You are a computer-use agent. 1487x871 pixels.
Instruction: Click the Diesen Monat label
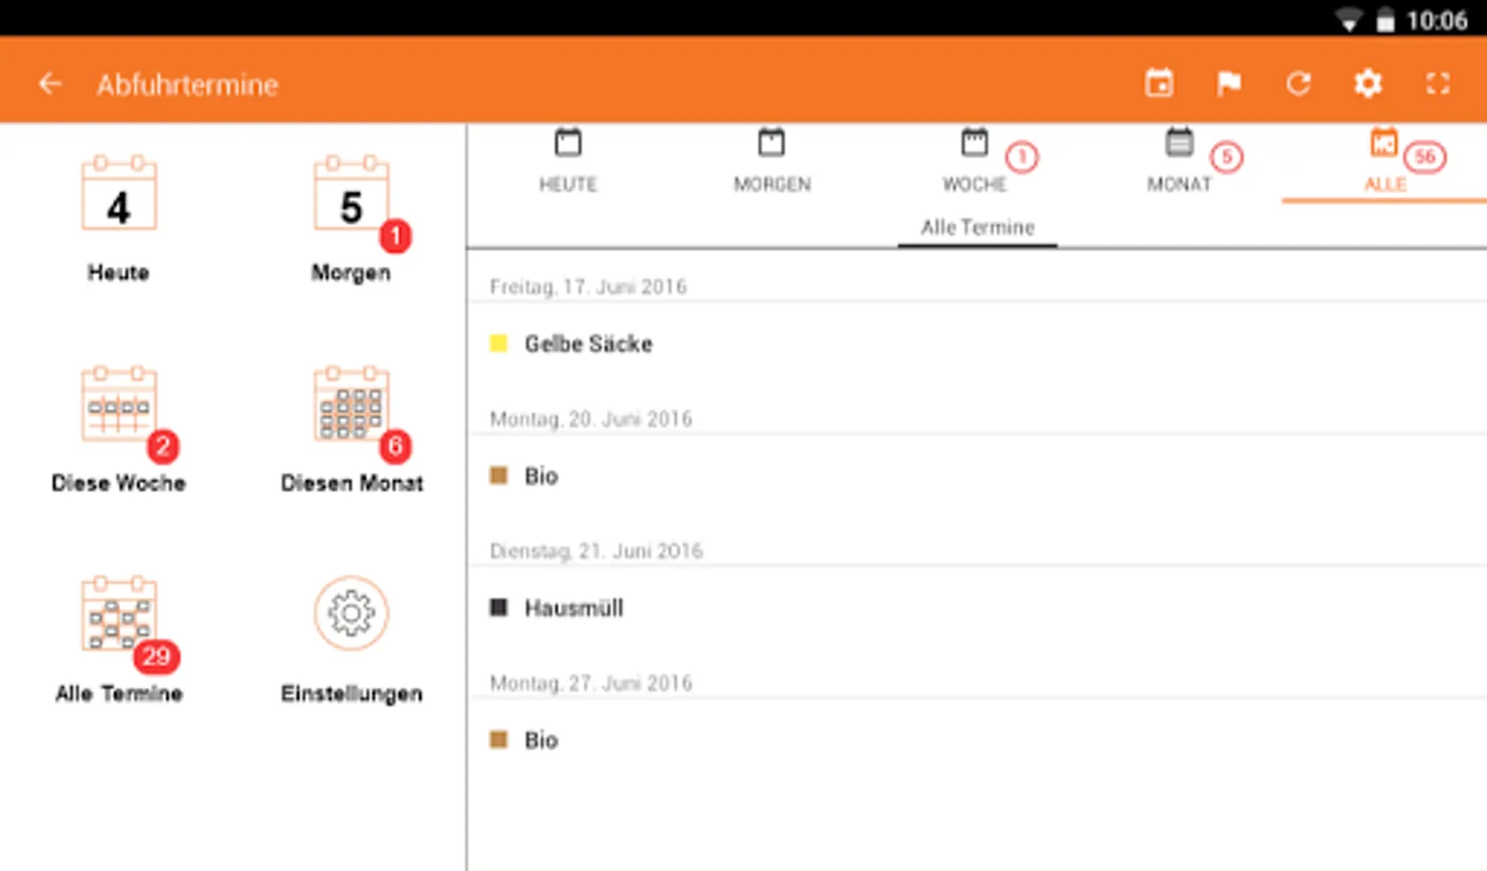[351, 483]
